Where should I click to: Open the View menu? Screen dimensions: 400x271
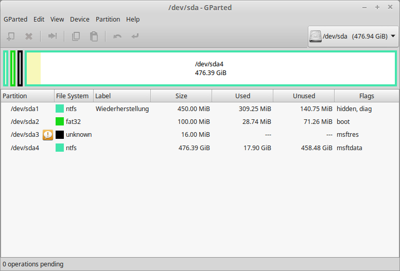pyautogui.click(x=57, y=20)
